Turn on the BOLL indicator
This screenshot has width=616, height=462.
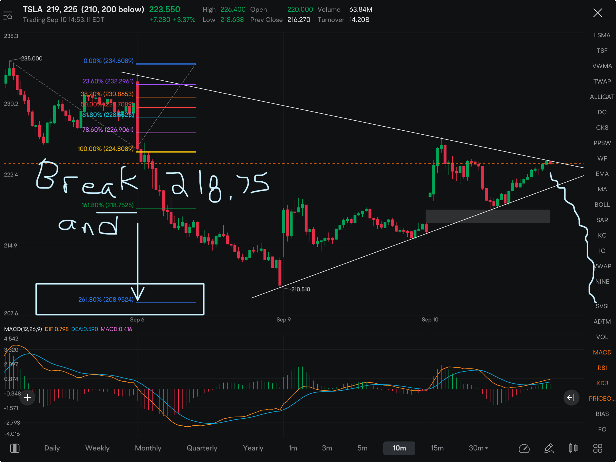[602, 205]
